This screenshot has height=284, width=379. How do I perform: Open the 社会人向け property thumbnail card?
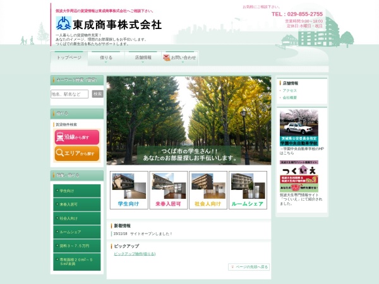(208, 190)
